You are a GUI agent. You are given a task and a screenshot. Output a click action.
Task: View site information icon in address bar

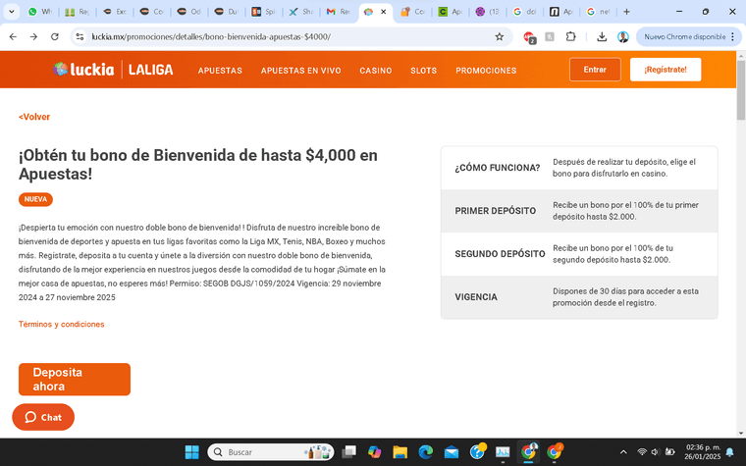click(x=80, y=36)
